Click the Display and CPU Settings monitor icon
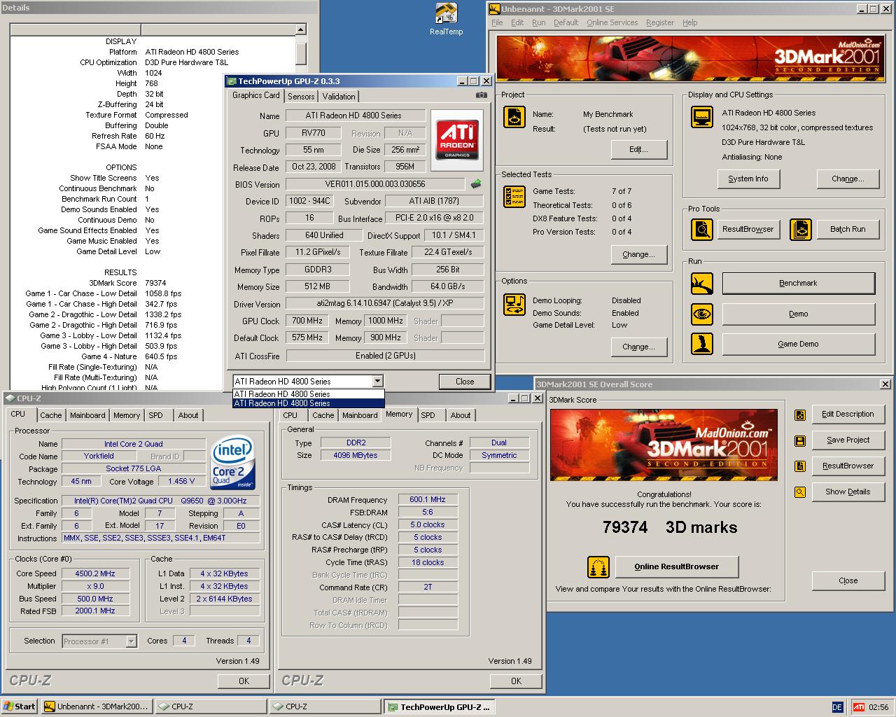The image size is (896, 717). (701, 117)
